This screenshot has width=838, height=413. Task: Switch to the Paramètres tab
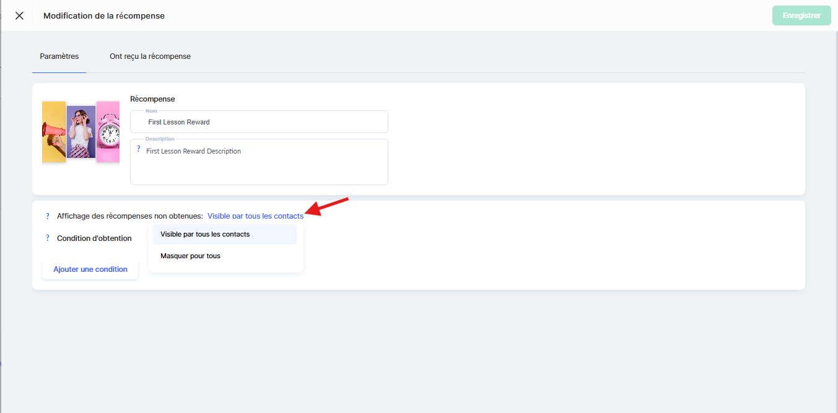tap(59, 56)
